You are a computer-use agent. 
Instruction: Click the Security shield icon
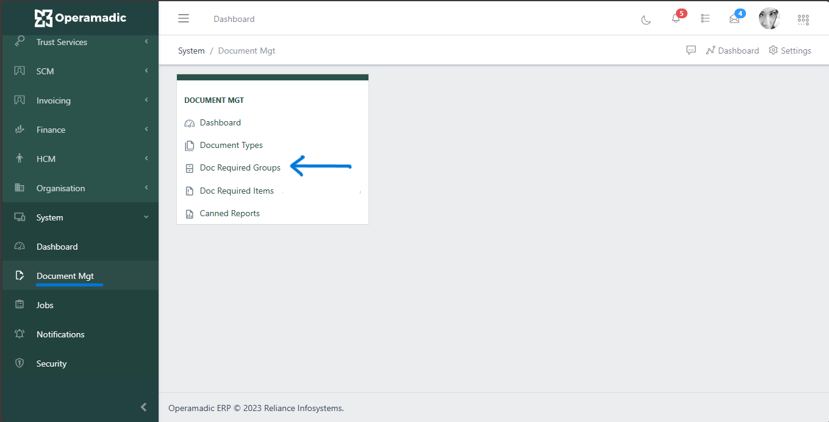[20, 363]
